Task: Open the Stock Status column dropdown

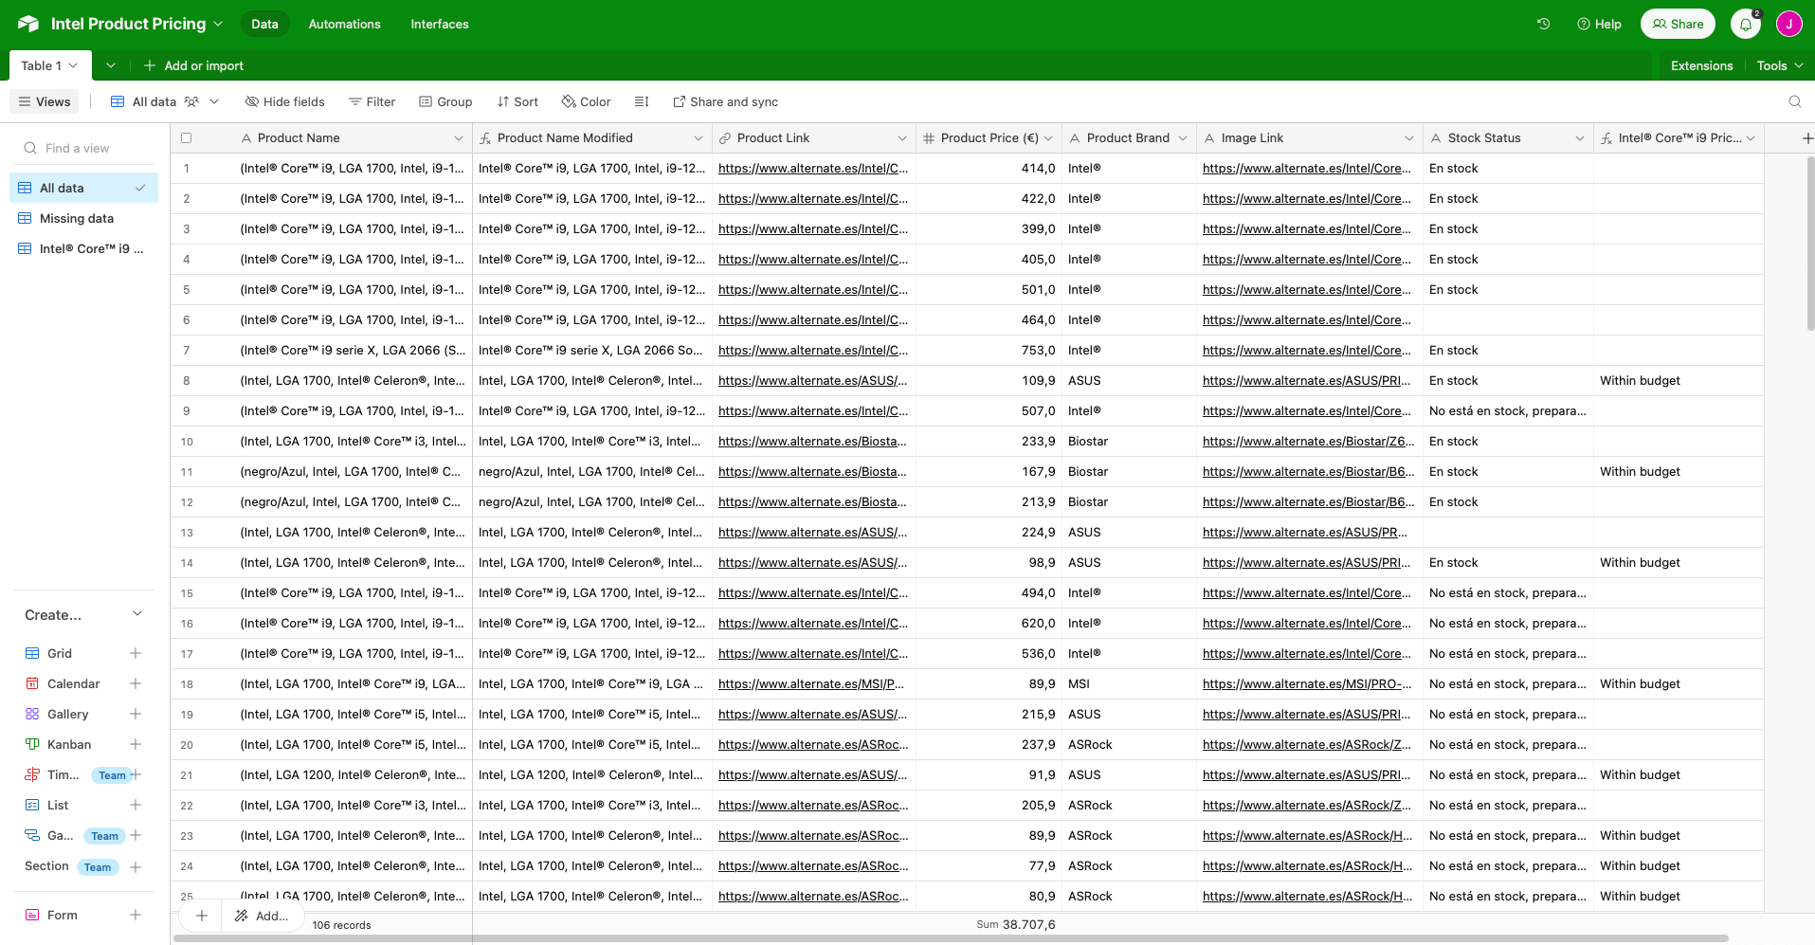Action: click(x=1580, y=138)
